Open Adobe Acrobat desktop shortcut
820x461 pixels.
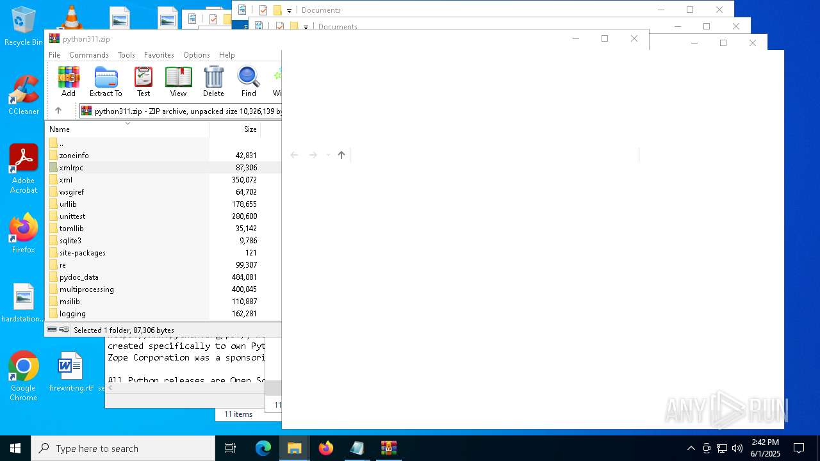24,169
